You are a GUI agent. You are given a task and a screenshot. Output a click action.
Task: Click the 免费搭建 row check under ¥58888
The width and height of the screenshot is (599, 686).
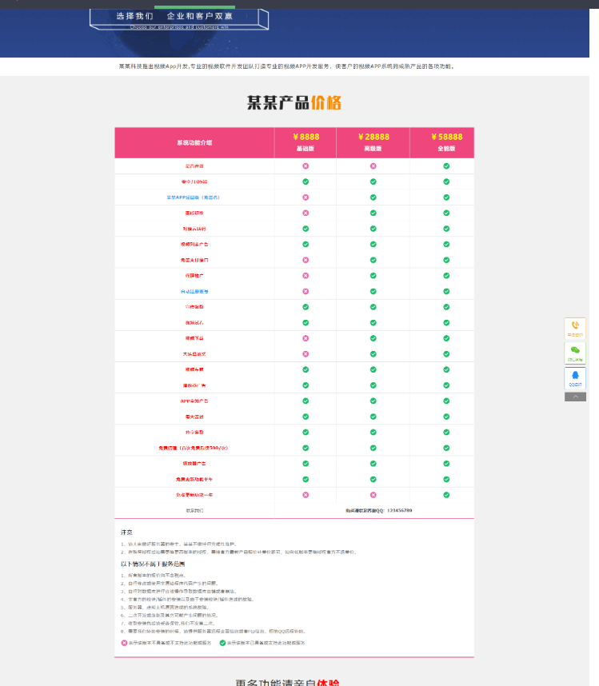click(446, 448)
